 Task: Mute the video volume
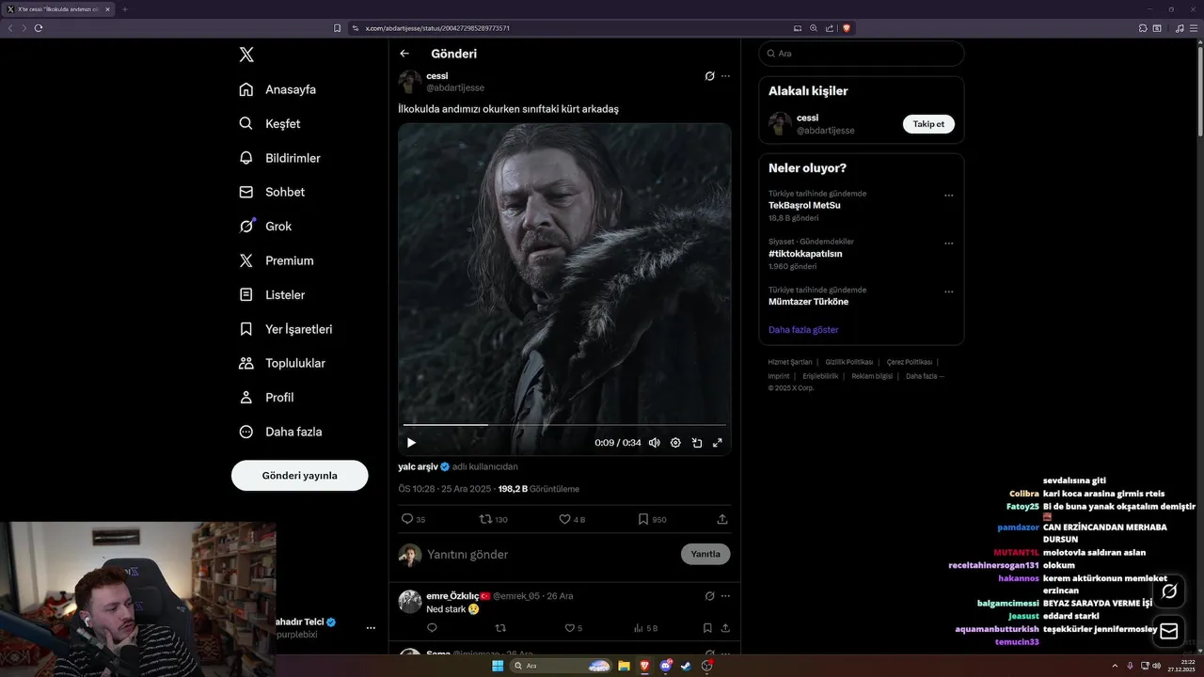654,443
